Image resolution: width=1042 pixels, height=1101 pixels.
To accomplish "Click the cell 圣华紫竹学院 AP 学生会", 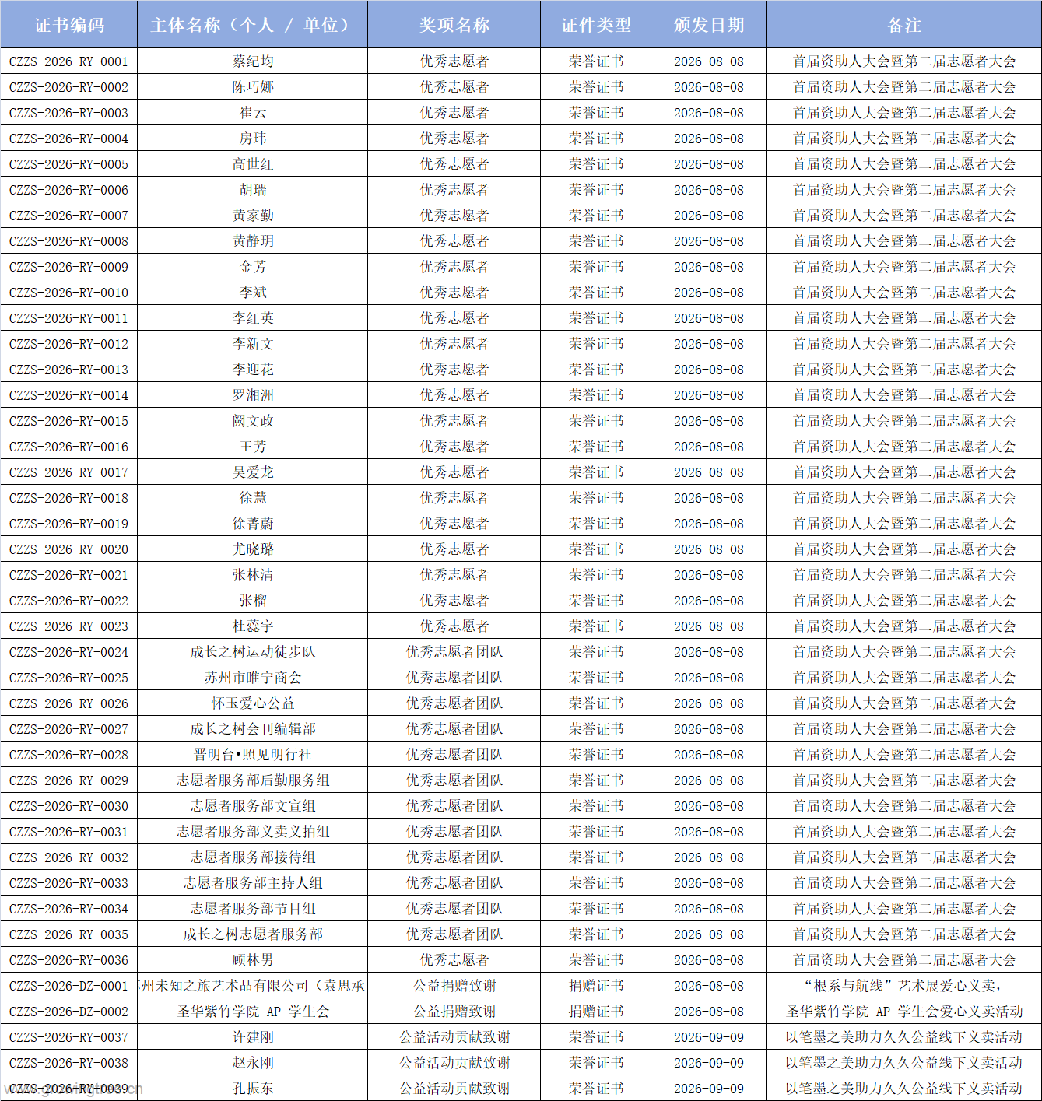I will coord(252,1012).
